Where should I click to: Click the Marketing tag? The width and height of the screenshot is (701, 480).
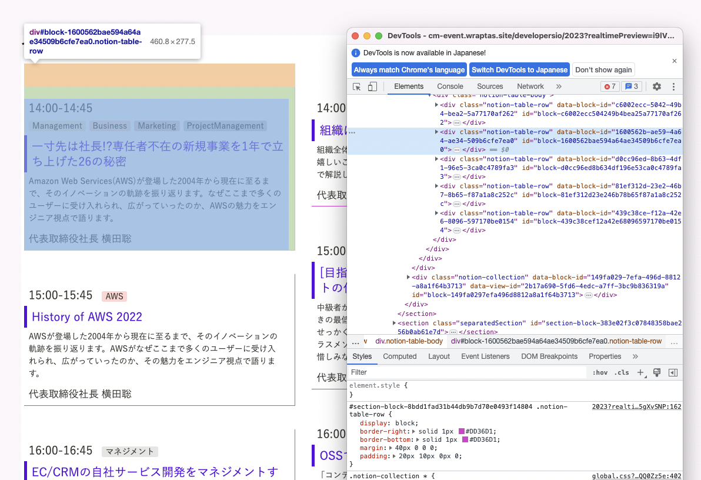[157, 126]
